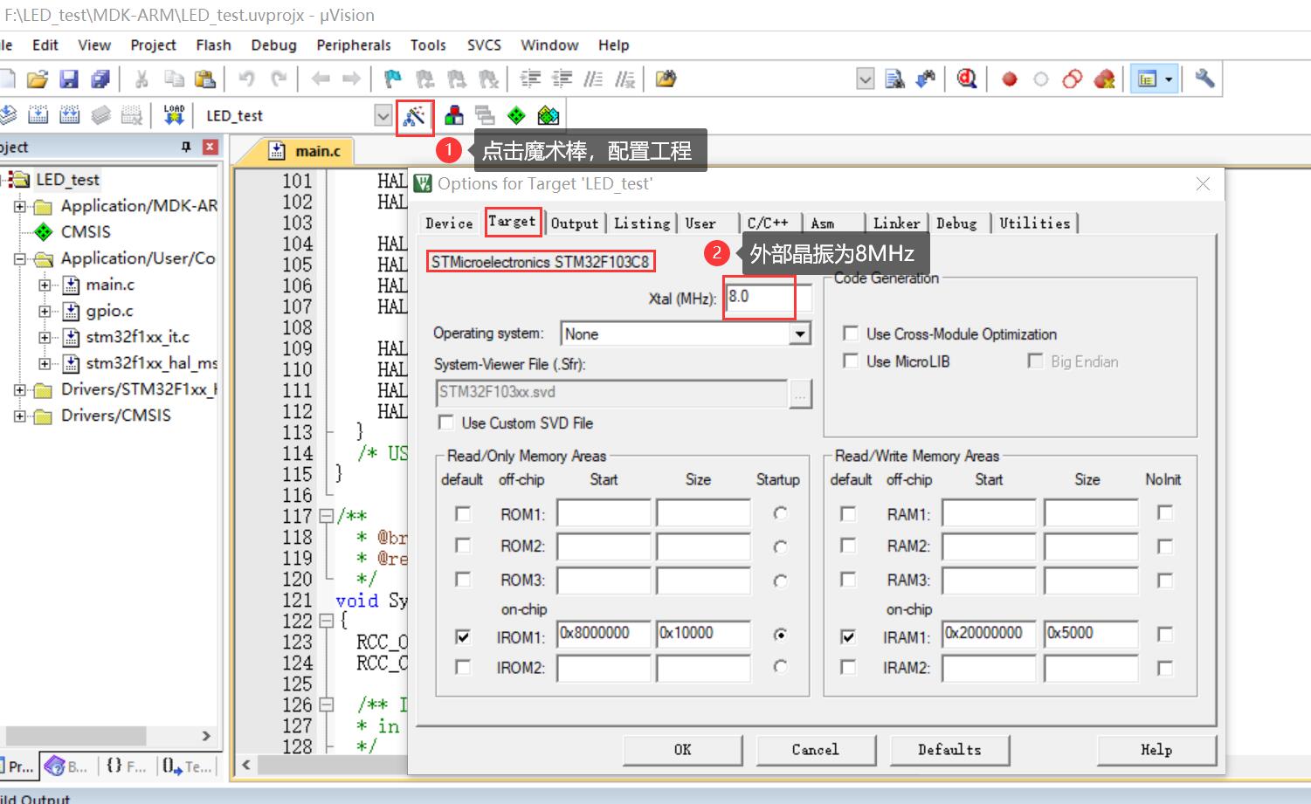Click the project tree scroll right arrow

(x=206, y=736)
